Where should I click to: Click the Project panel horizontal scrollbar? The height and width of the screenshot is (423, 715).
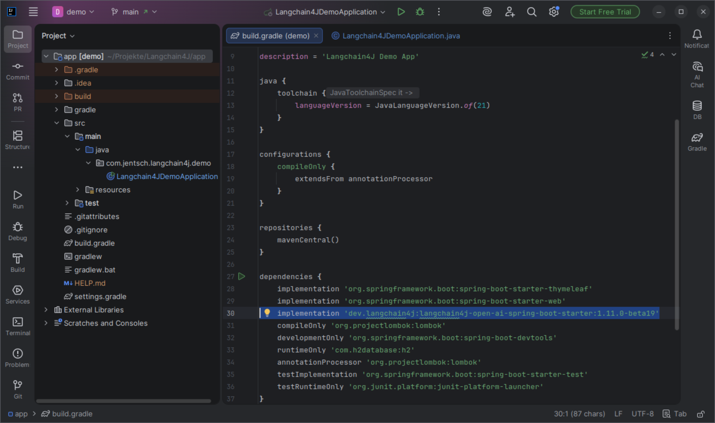click(123, 401)
